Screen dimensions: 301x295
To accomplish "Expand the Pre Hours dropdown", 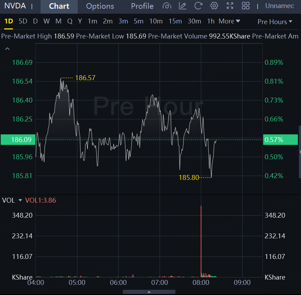I will click(x=275, y=22).
